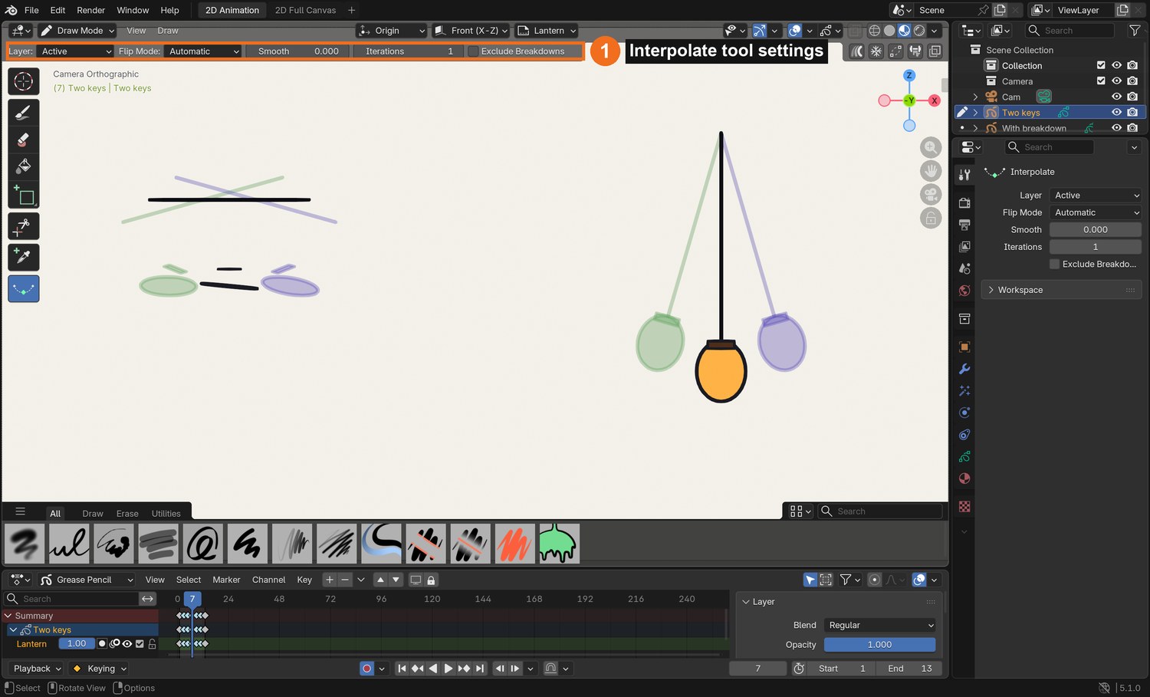1150x697 pixels.
Task: Click the blue Z axis gizmo handle
Action: click(x=909, y=75)
